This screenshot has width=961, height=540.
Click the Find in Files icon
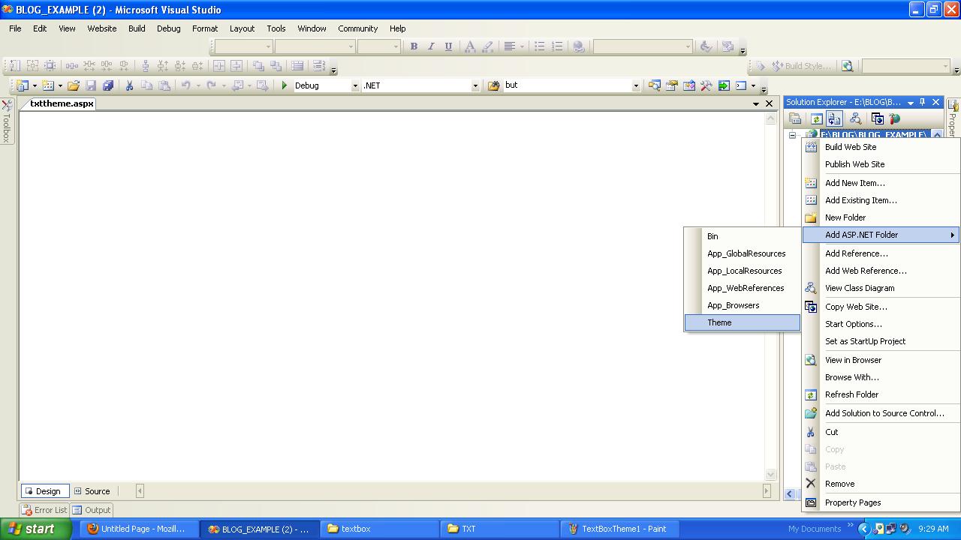pos(493,85)
